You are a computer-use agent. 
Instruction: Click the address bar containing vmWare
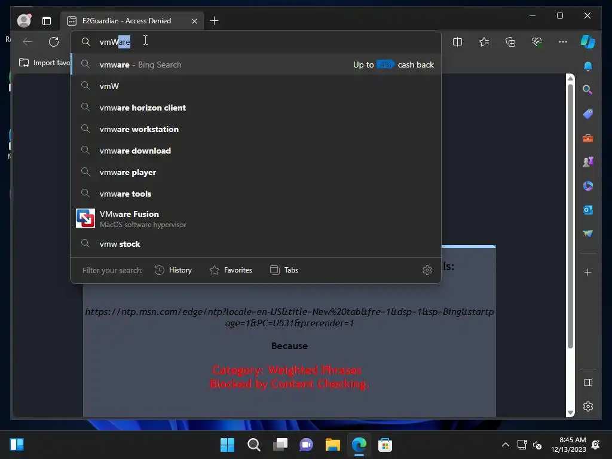point(256,42)
